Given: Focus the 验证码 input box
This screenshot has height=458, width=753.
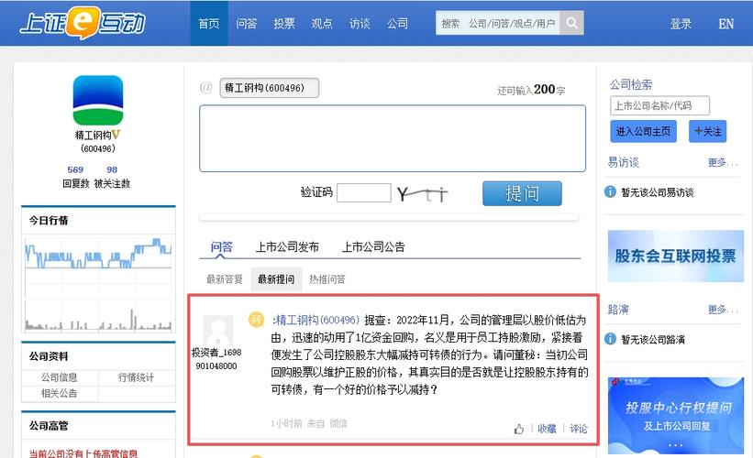Looking at the screenshot, I should pos(364,192).
